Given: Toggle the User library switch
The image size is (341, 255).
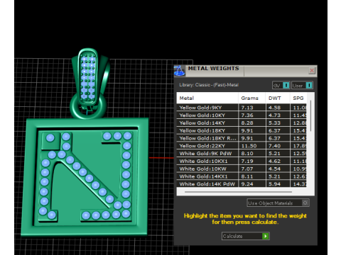Looking at the screenshot, I should pyautogui.click(x=302, y=85).
